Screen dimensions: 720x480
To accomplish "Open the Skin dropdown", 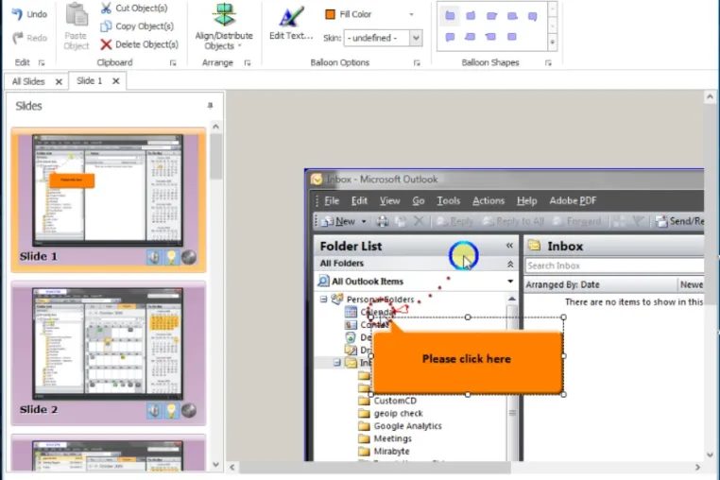I will click(416, 38).
